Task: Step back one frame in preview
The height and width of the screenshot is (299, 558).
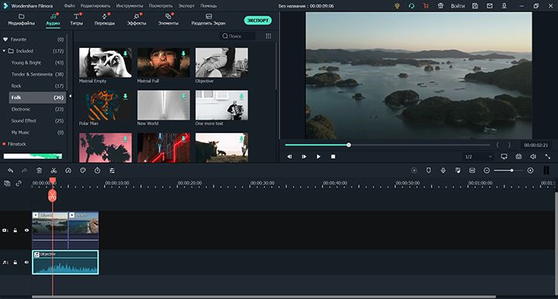Action: (289, 156)
